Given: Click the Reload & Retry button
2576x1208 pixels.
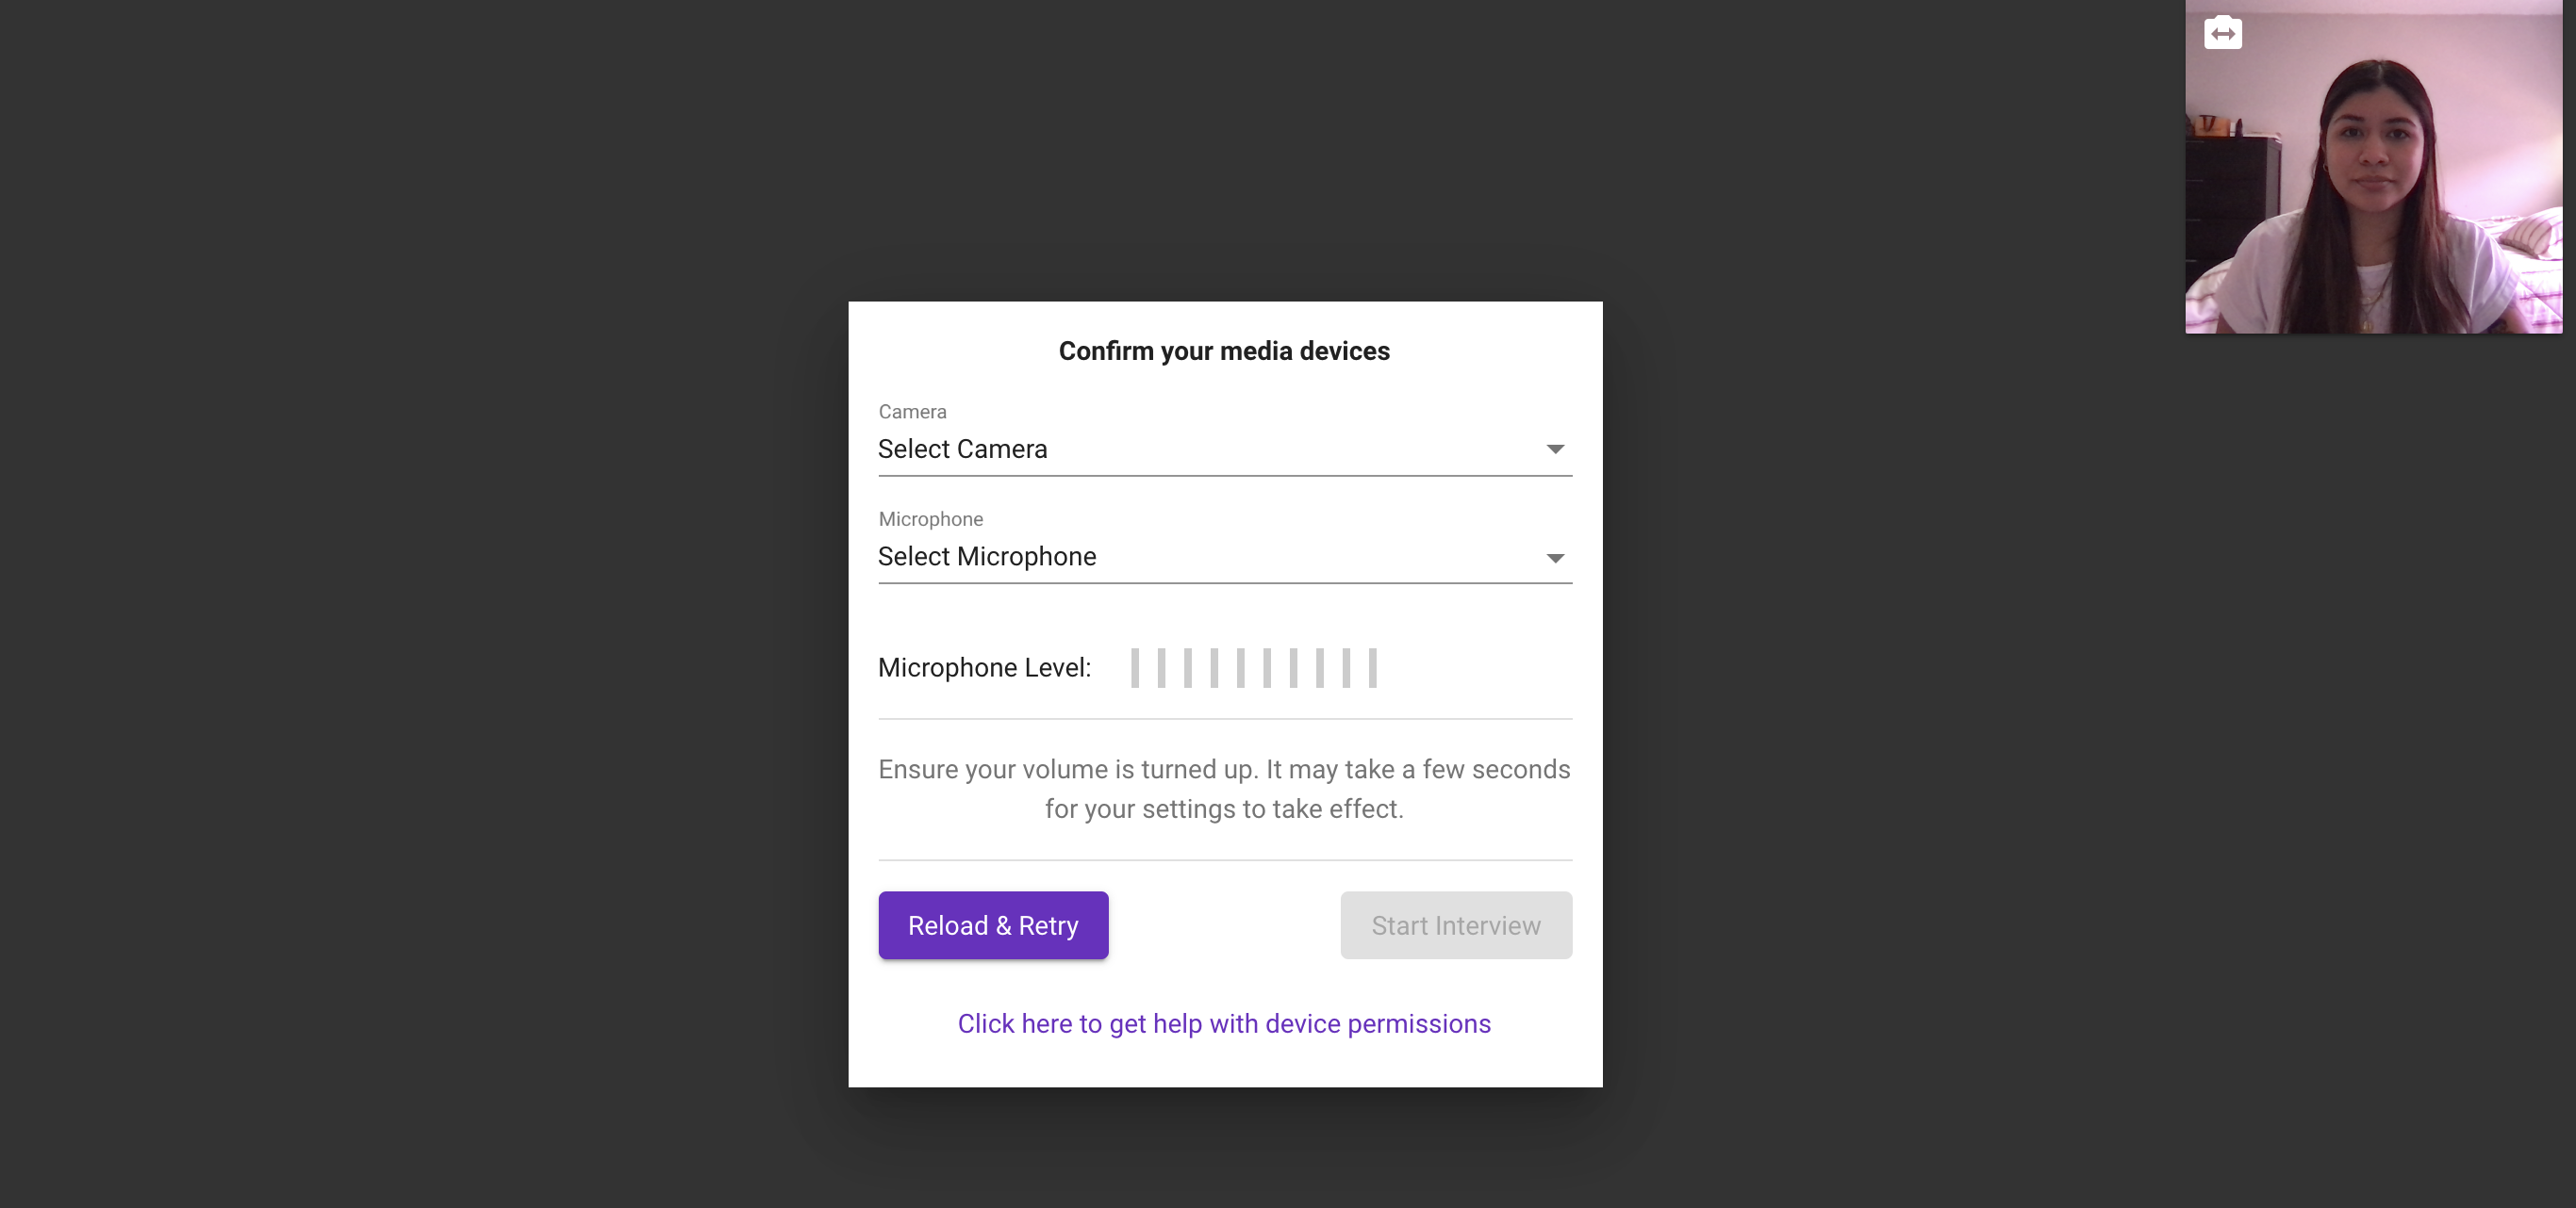Looking at the screenshot, I should click(x=992, y=925).
